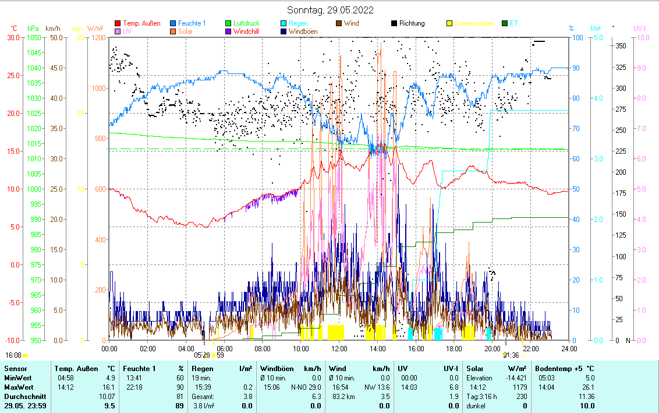Click the maximum temperature value 16.1
This screenshot has height=413, width=659.
[x=108, y=387]
